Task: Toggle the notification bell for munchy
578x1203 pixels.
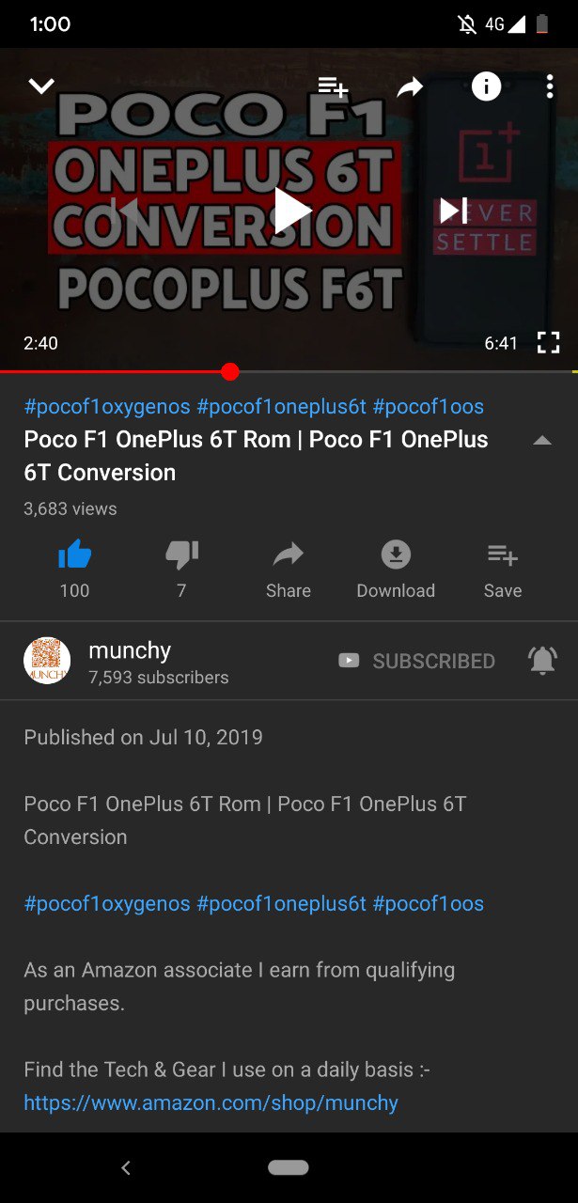Action: click(542, 661)
